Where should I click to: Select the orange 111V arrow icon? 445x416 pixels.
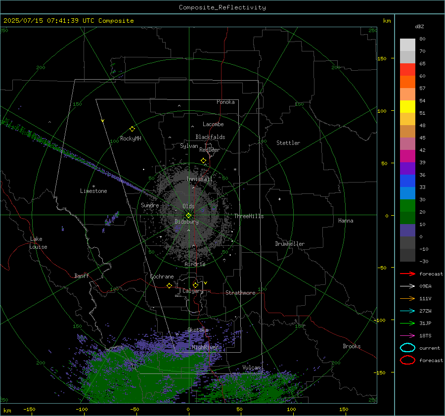point(407,298)
